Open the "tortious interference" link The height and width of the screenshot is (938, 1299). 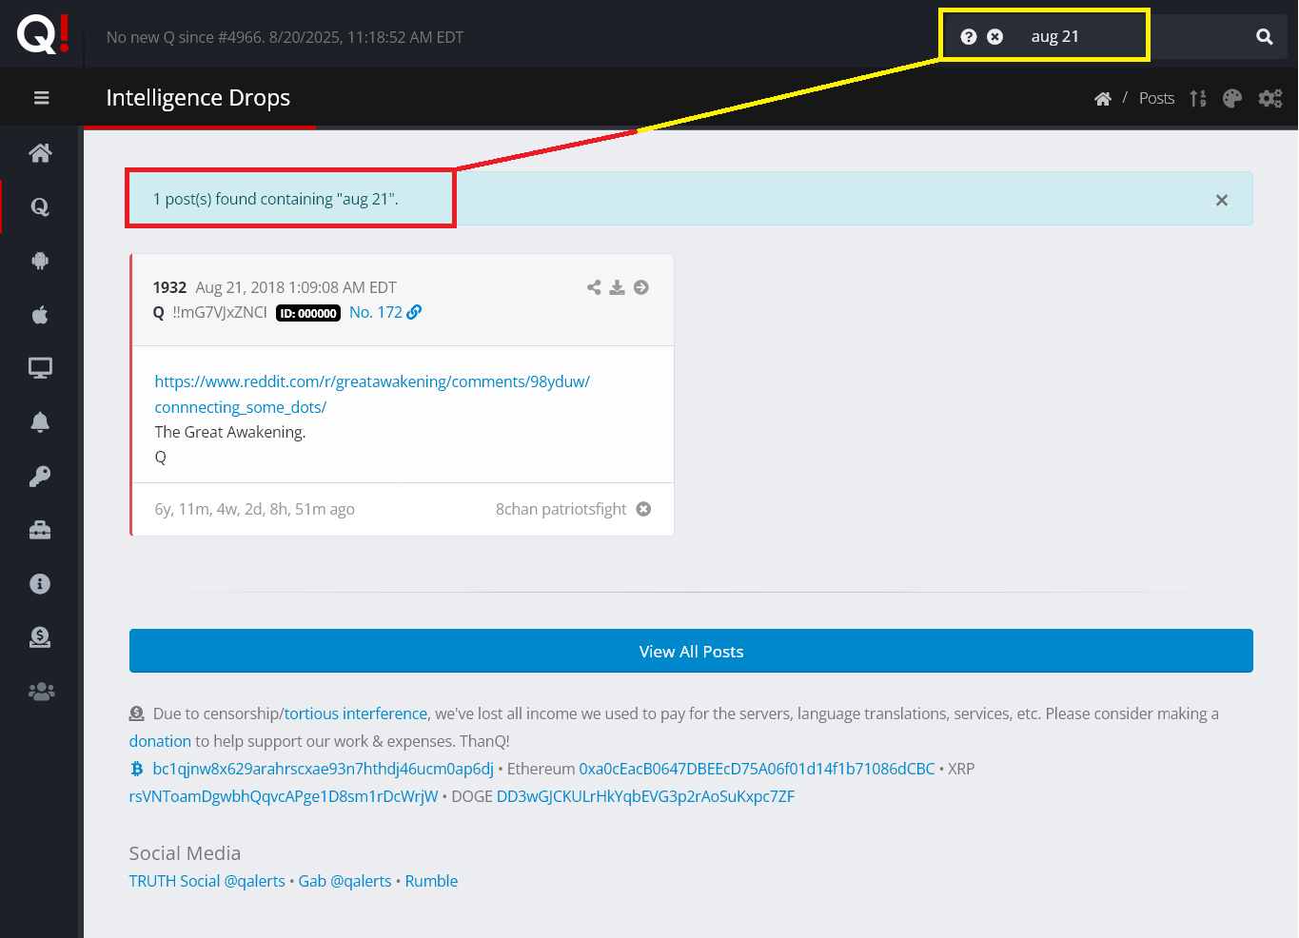(x=356, y=713)
